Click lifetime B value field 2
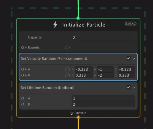Viewport: 153px width, 129px height. [x=103, y=104]
